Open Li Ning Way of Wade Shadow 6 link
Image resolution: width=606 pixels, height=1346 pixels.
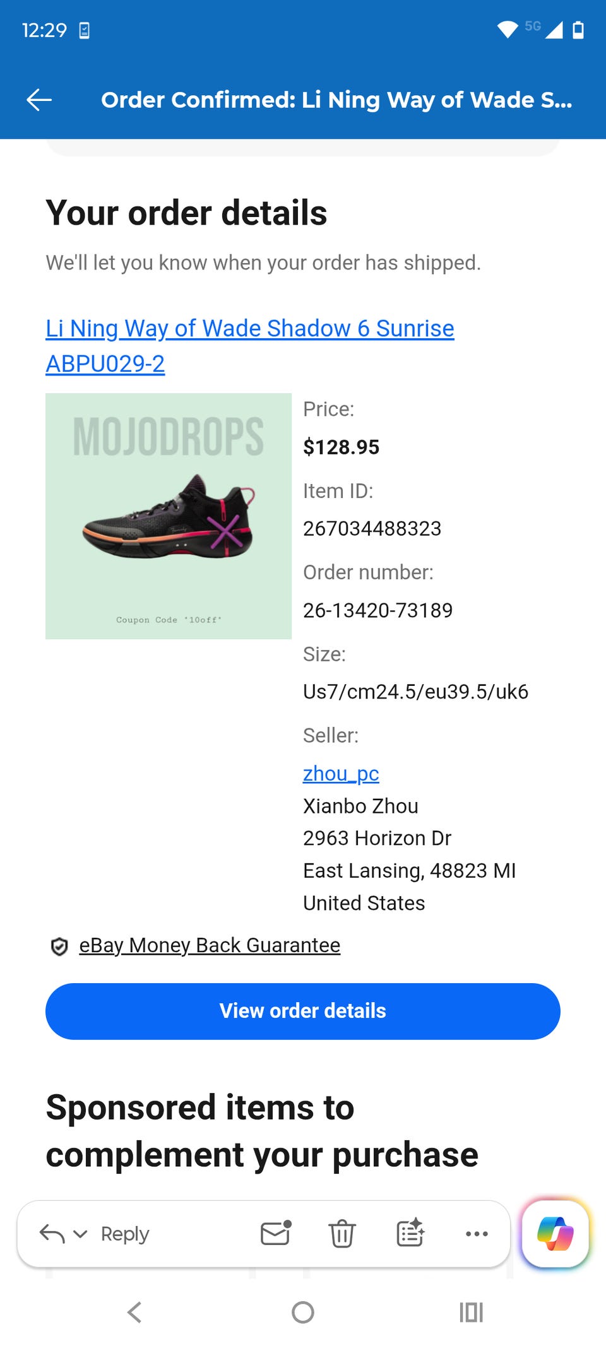point(249,329)
